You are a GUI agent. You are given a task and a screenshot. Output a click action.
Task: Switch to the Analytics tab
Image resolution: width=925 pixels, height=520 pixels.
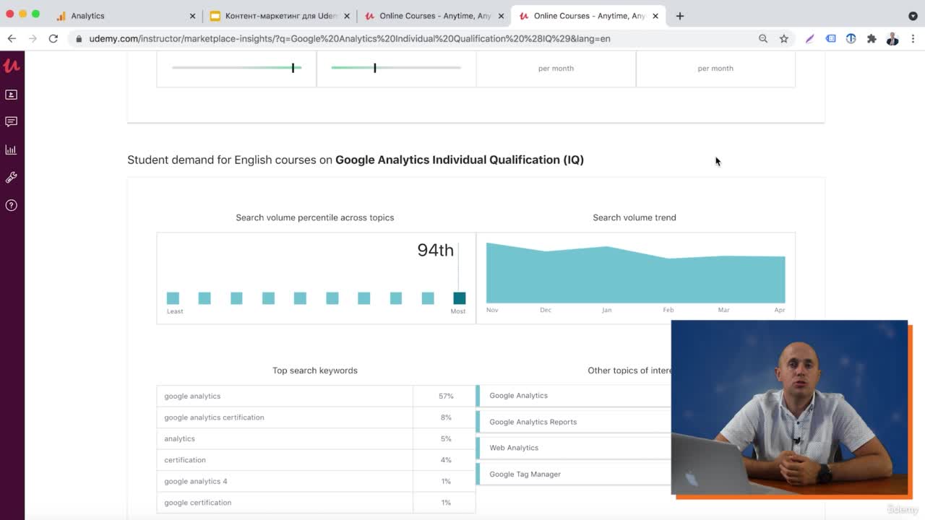pyautogui.click(x=126, y=16)
